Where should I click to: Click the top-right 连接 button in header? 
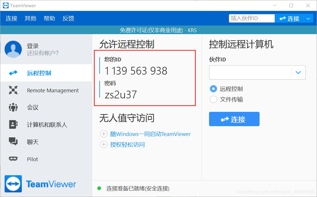[289, 19]
